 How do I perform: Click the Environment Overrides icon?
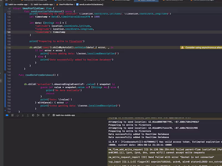pyautogui.click(x=43, y=115)
